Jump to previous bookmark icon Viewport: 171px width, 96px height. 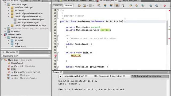(x=131, y=5)
